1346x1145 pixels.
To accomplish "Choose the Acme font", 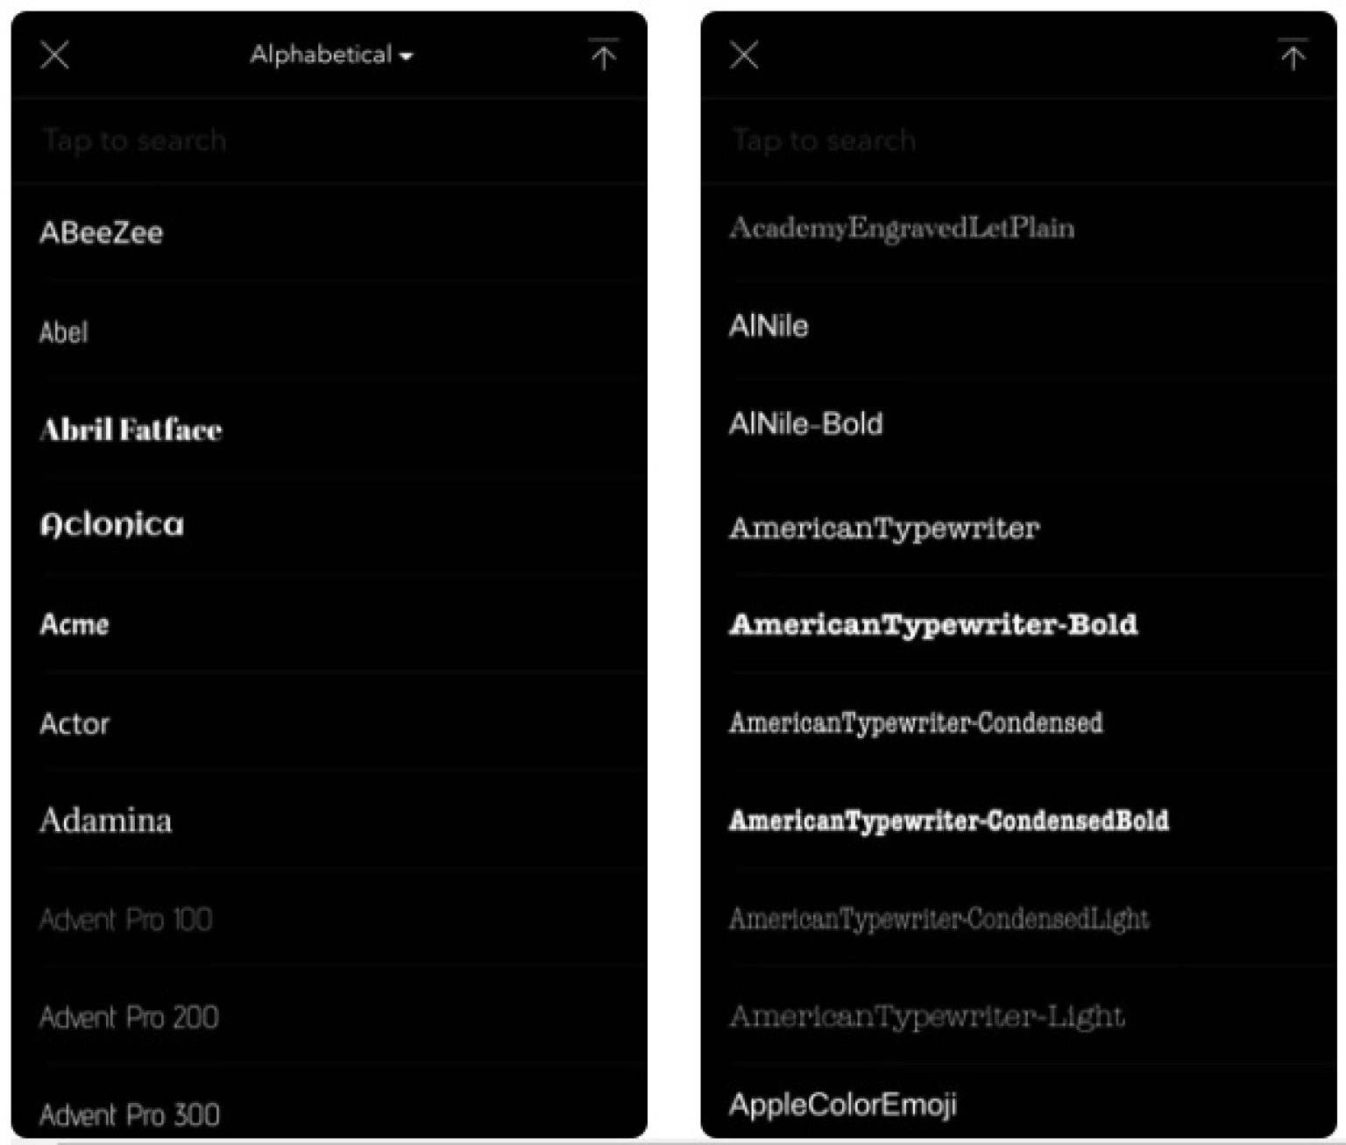I will pyautogui.click(x=74, y=624).
